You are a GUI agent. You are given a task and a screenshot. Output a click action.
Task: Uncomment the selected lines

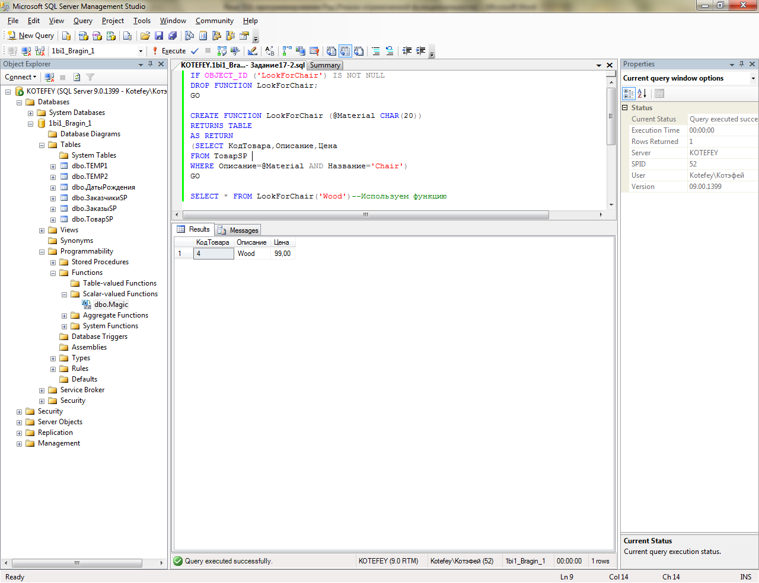click(x=390, y=51)
